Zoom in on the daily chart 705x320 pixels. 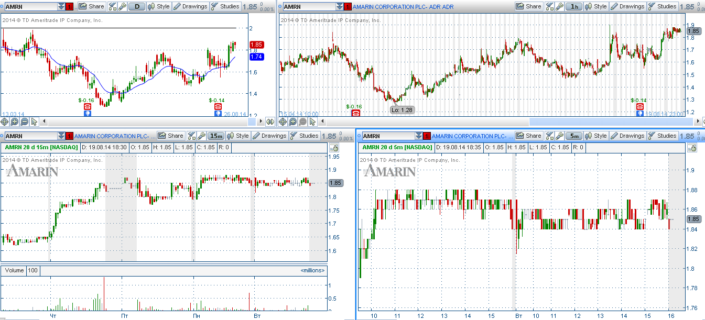point(15,122)
